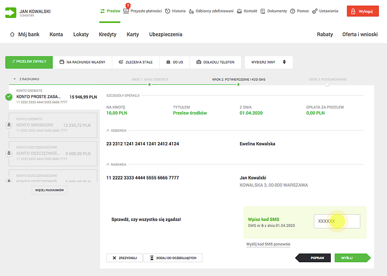Click the 10,00 PLN amount value
The image size is (387, 276).
117,113
